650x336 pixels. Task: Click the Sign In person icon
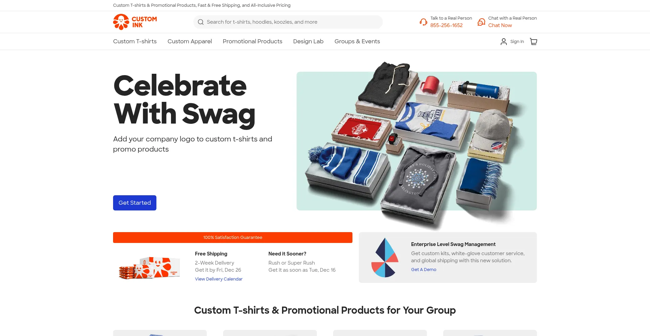click(503, 41)
